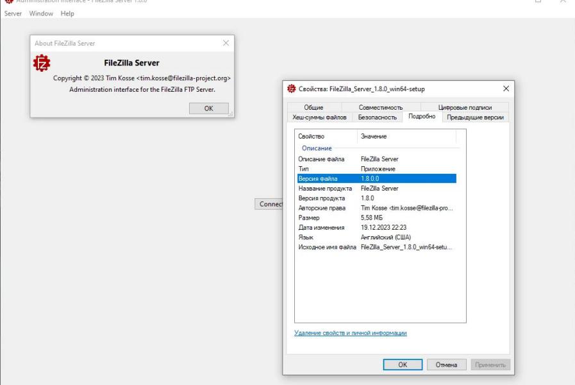575x385 pixels.
Task: Click the Применить button
Action: click(490, 364)
